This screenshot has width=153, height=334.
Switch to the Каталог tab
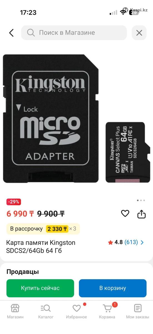tap(46, 311)
